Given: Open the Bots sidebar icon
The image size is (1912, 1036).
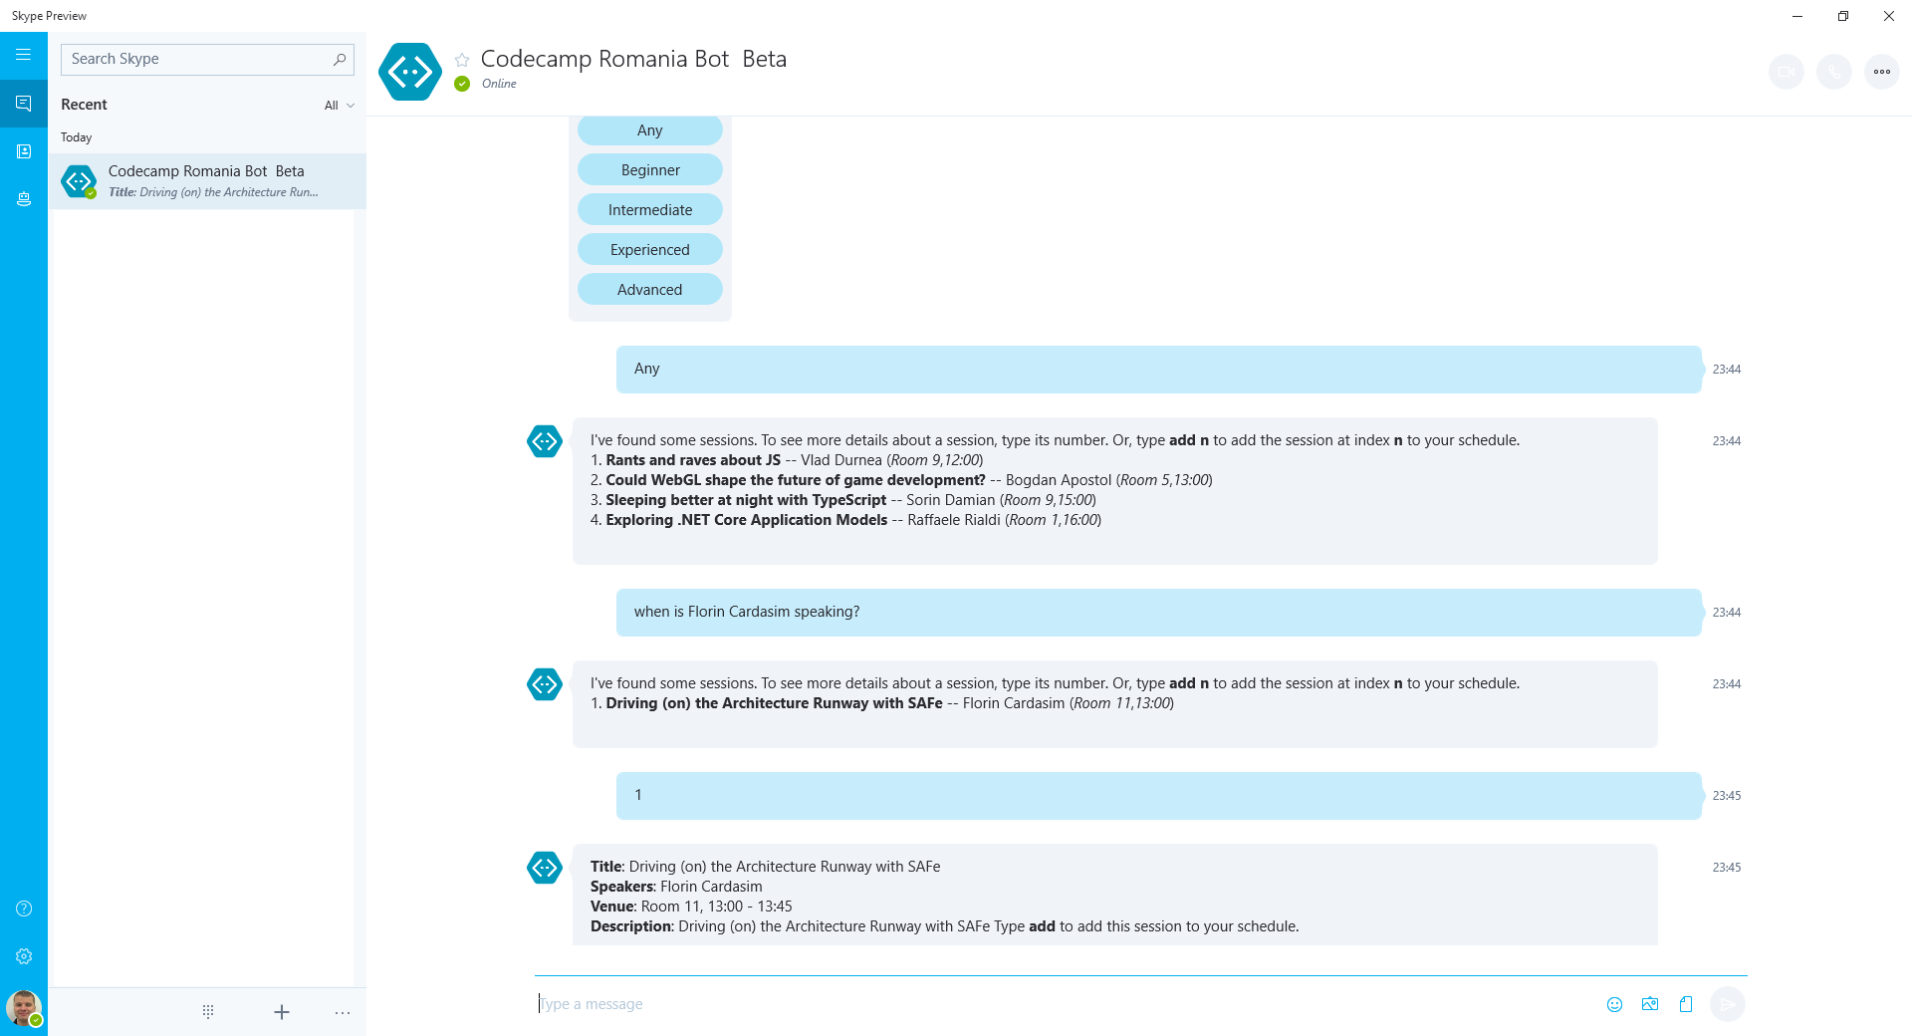Looking at the screenshot, I should tap(24, 199).
